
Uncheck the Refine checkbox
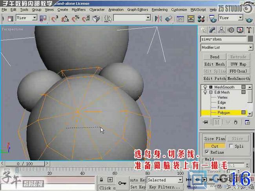(x=206, y=152)
